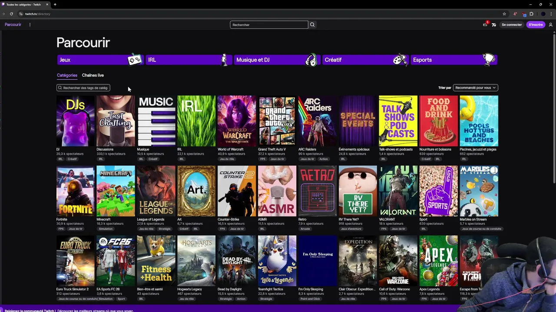Viewport: 556px width, 312px height.
Task: Open the Talk Shows & Podcasts thumbnail
Action: coord(398,121)
